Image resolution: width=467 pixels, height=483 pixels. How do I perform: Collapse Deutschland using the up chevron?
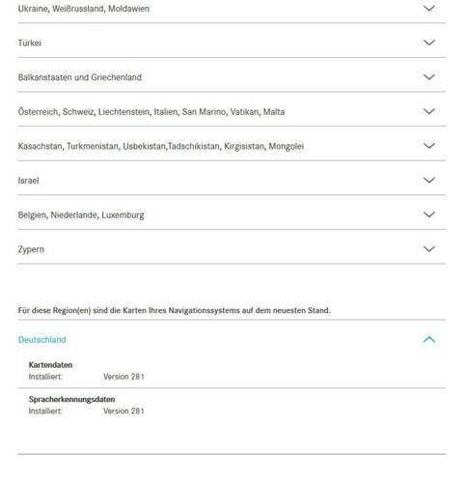pos(429,339)
